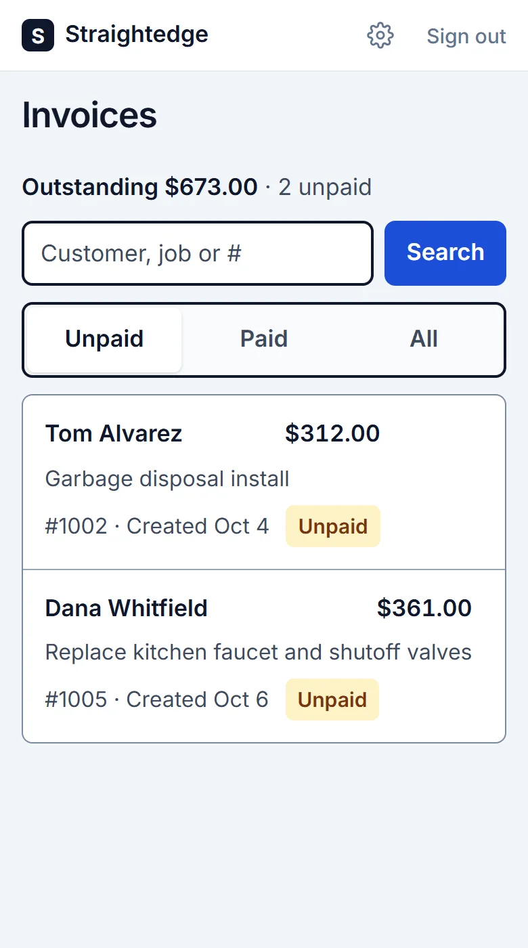Click the Unpaid badge on invoice #1005
This screenshot has width=528, height=948.
tap(332, 699)
